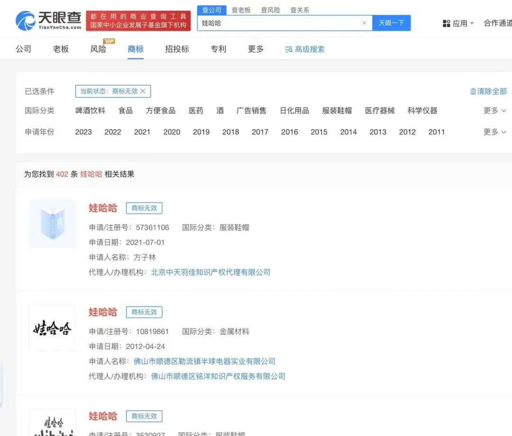This screenshot has height=436, width=512.
Task: Click the 天眼一下 search button
Action: (x=391, y=23)
